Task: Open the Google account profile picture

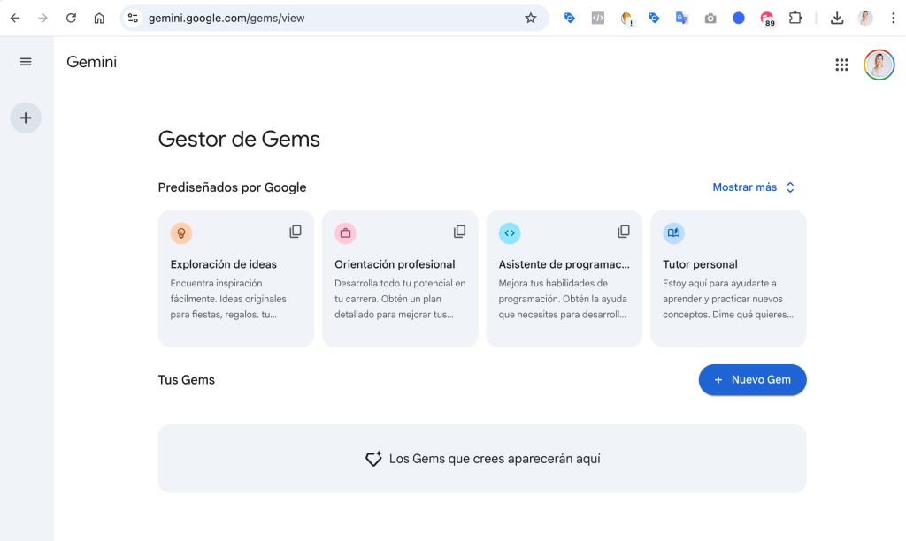Action: [879, 65]
